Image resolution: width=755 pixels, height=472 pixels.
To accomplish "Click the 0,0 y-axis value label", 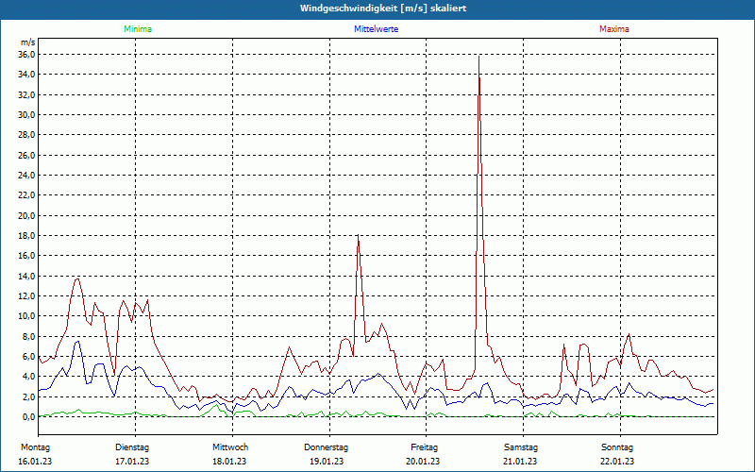I will [x=28, y=416].
